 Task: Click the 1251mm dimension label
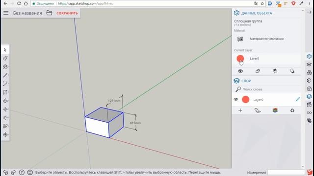tap(114, 101)
